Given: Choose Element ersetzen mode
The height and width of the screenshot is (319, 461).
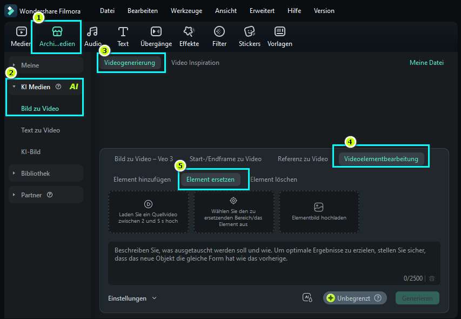Looking at the screenshot, I should pos(211,180).
